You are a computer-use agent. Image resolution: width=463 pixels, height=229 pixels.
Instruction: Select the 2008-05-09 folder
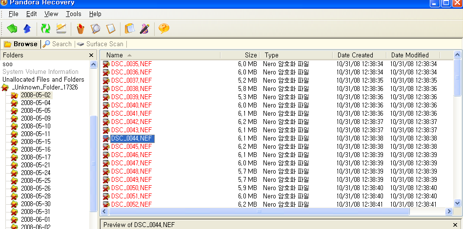pos(36,119)
